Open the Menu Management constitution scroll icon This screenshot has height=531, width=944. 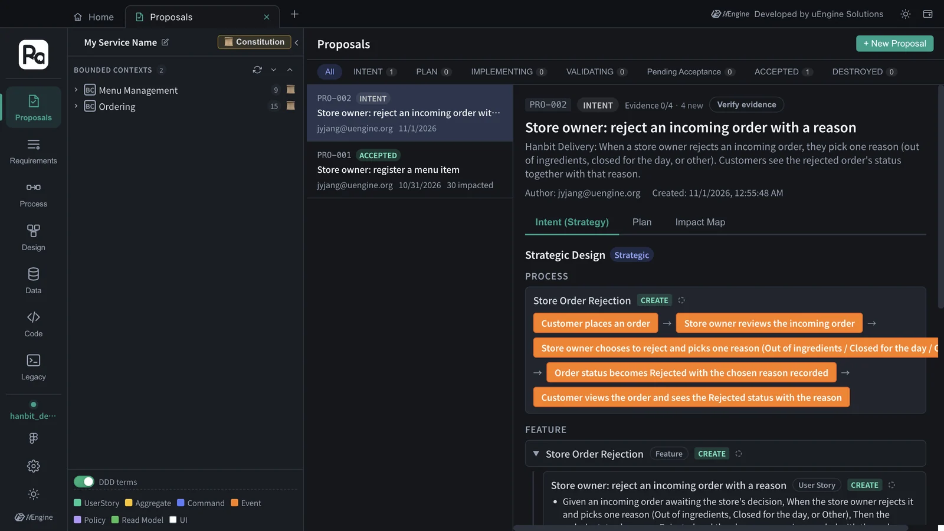coord(290,90)
